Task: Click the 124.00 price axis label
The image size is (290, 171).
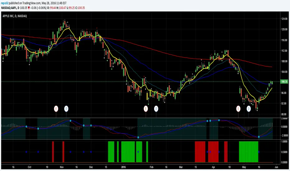Action: [x=284, y=19]
